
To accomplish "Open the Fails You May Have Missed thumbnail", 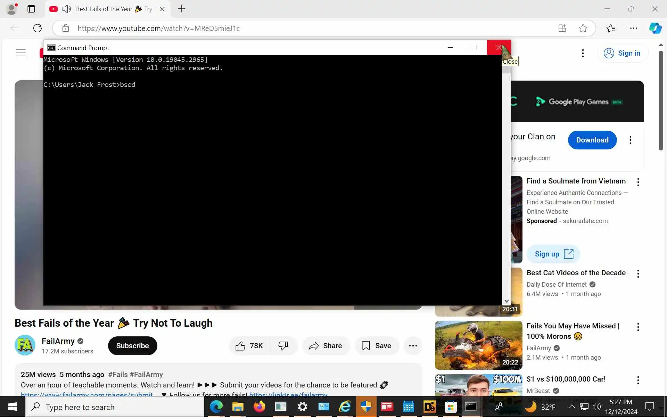I will coord(478,345).
